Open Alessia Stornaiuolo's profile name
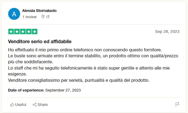The height and width of the screenshot is (113, 188). (39, 11)
